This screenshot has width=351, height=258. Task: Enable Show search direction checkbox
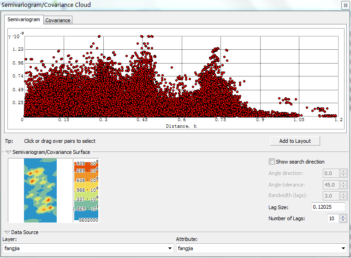(x=272, y=162)
